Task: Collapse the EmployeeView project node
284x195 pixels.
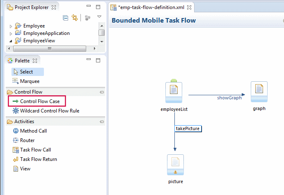Action: (x=11, y=41)
